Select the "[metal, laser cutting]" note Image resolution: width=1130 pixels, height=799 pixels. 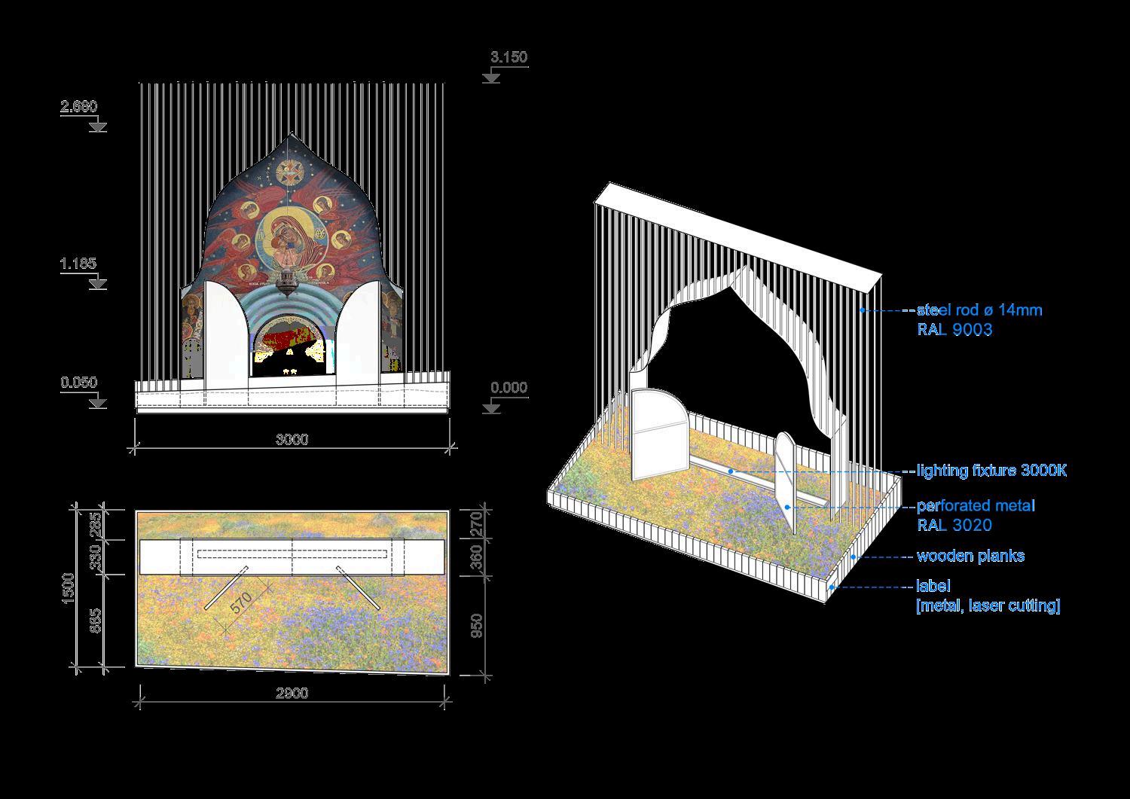988,605
